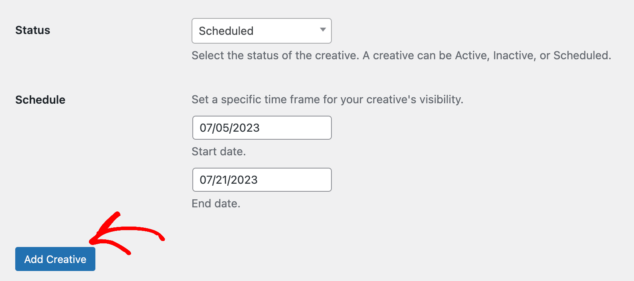This screenshot has height=281, width=634.
Task: Click the red arrow annotation graphic
Action: coord(126,235)
